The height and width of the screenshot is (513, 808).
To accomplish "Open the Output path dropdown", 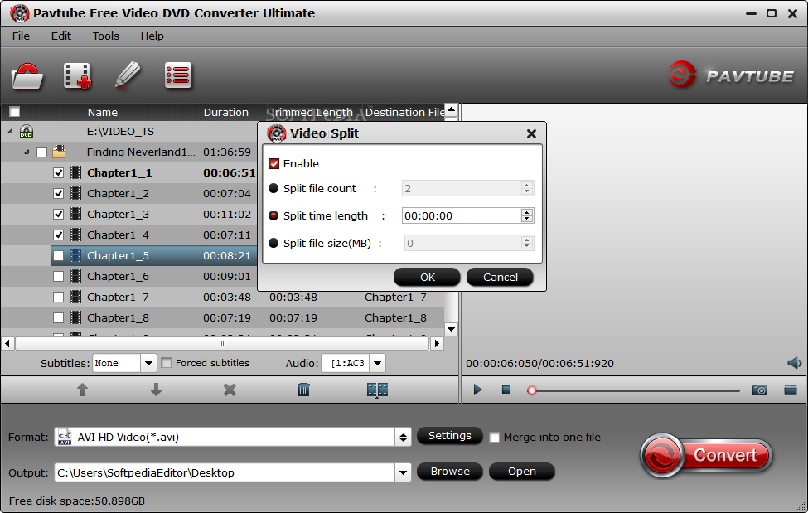I will [x=403, y=472].
